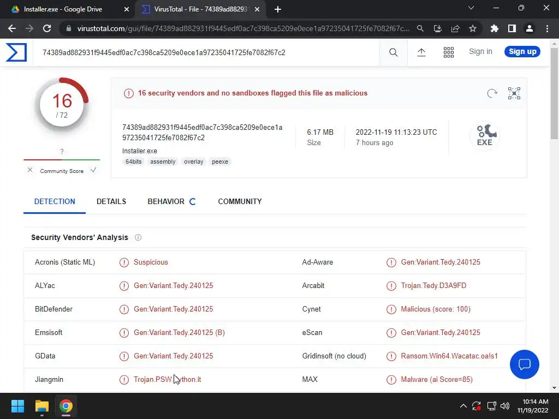Click the Installer.exe file name text
559x419 pixels.
[140, 151]
